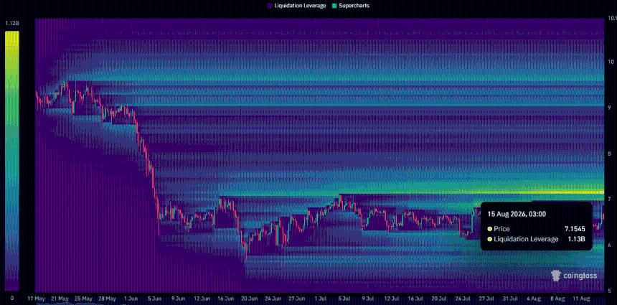The width and height of the screenshot is (617, 305).
Task: Click the price axis label 9
Action: click(x=610, y=108)
